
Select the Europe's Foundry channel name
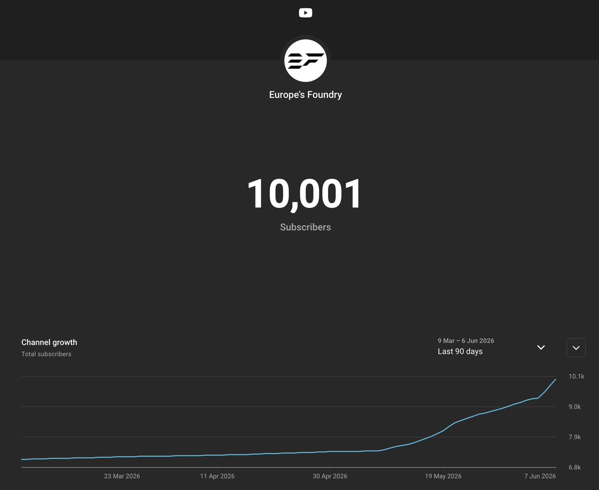[305, 94]
